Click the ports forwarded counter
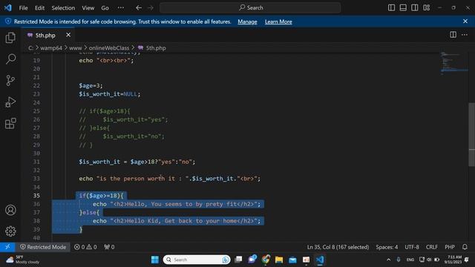This screenshot has width=475, height=267. click(109, 247)
